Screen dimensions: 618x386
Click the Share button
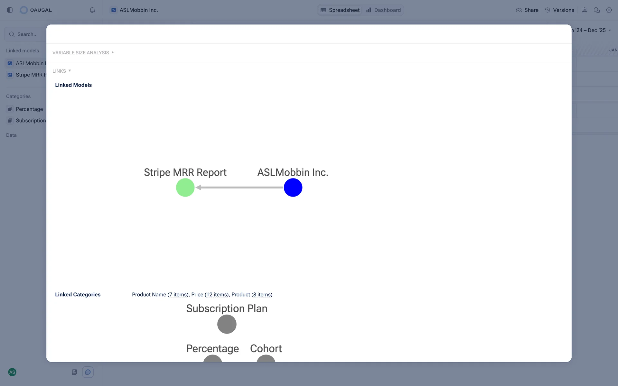tap(527, 10)
